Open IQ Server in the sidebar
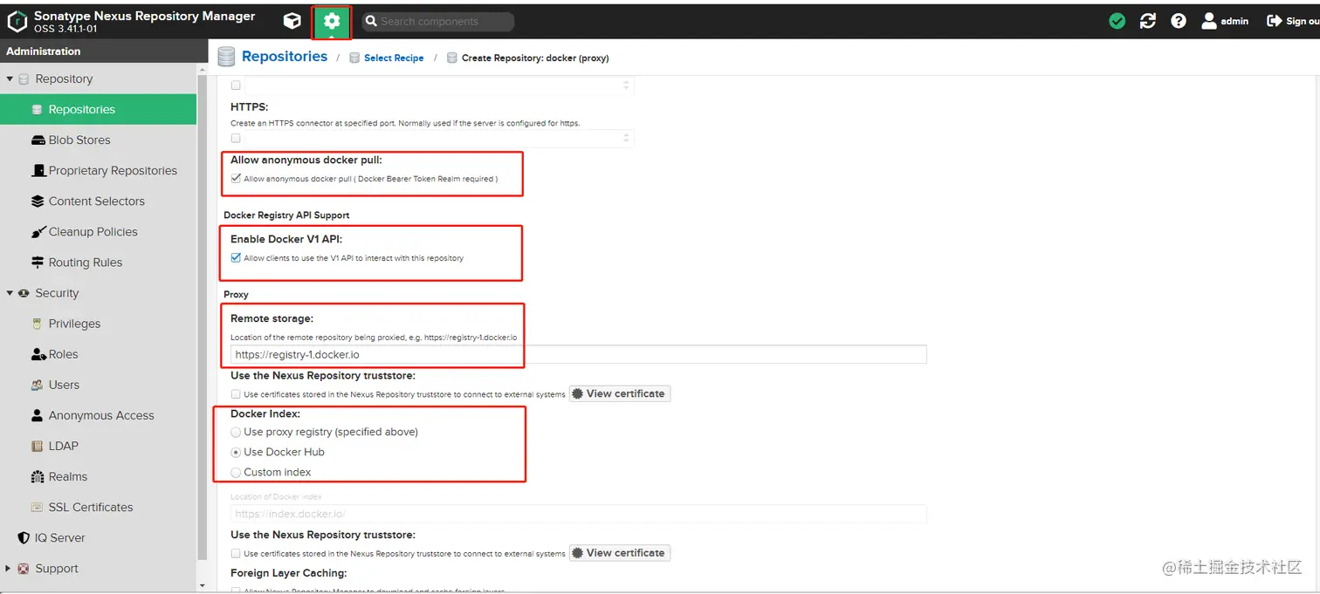 click(98, 538)
